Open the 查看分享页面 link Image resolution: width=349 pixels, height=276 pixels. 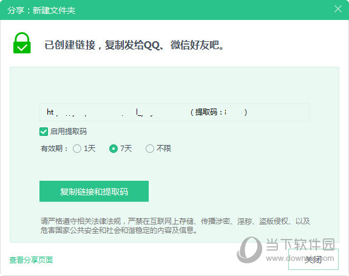[x=31, y=260]
